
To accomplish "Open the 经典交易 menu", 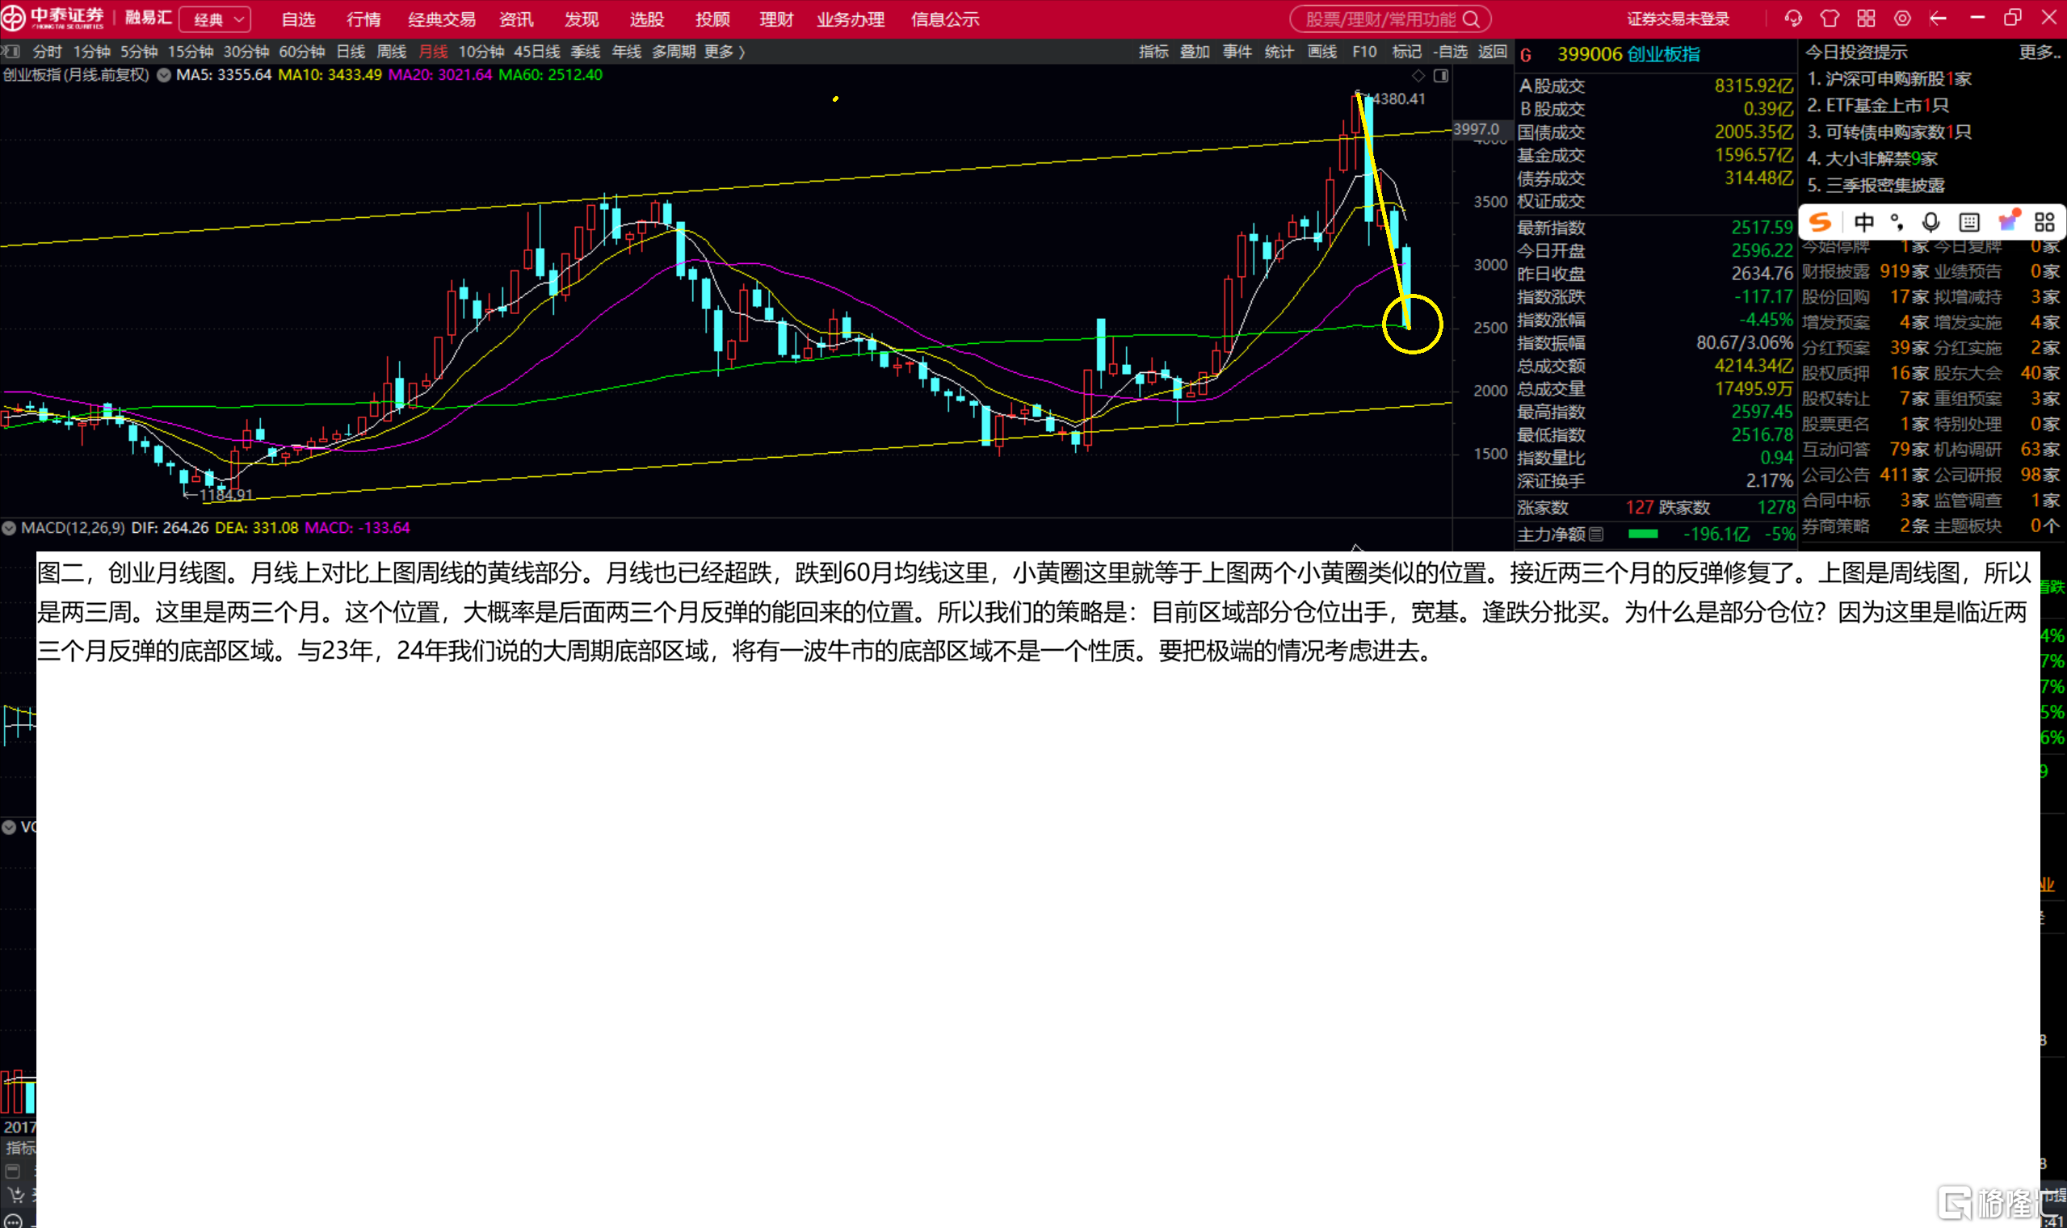I will [441, 19].
